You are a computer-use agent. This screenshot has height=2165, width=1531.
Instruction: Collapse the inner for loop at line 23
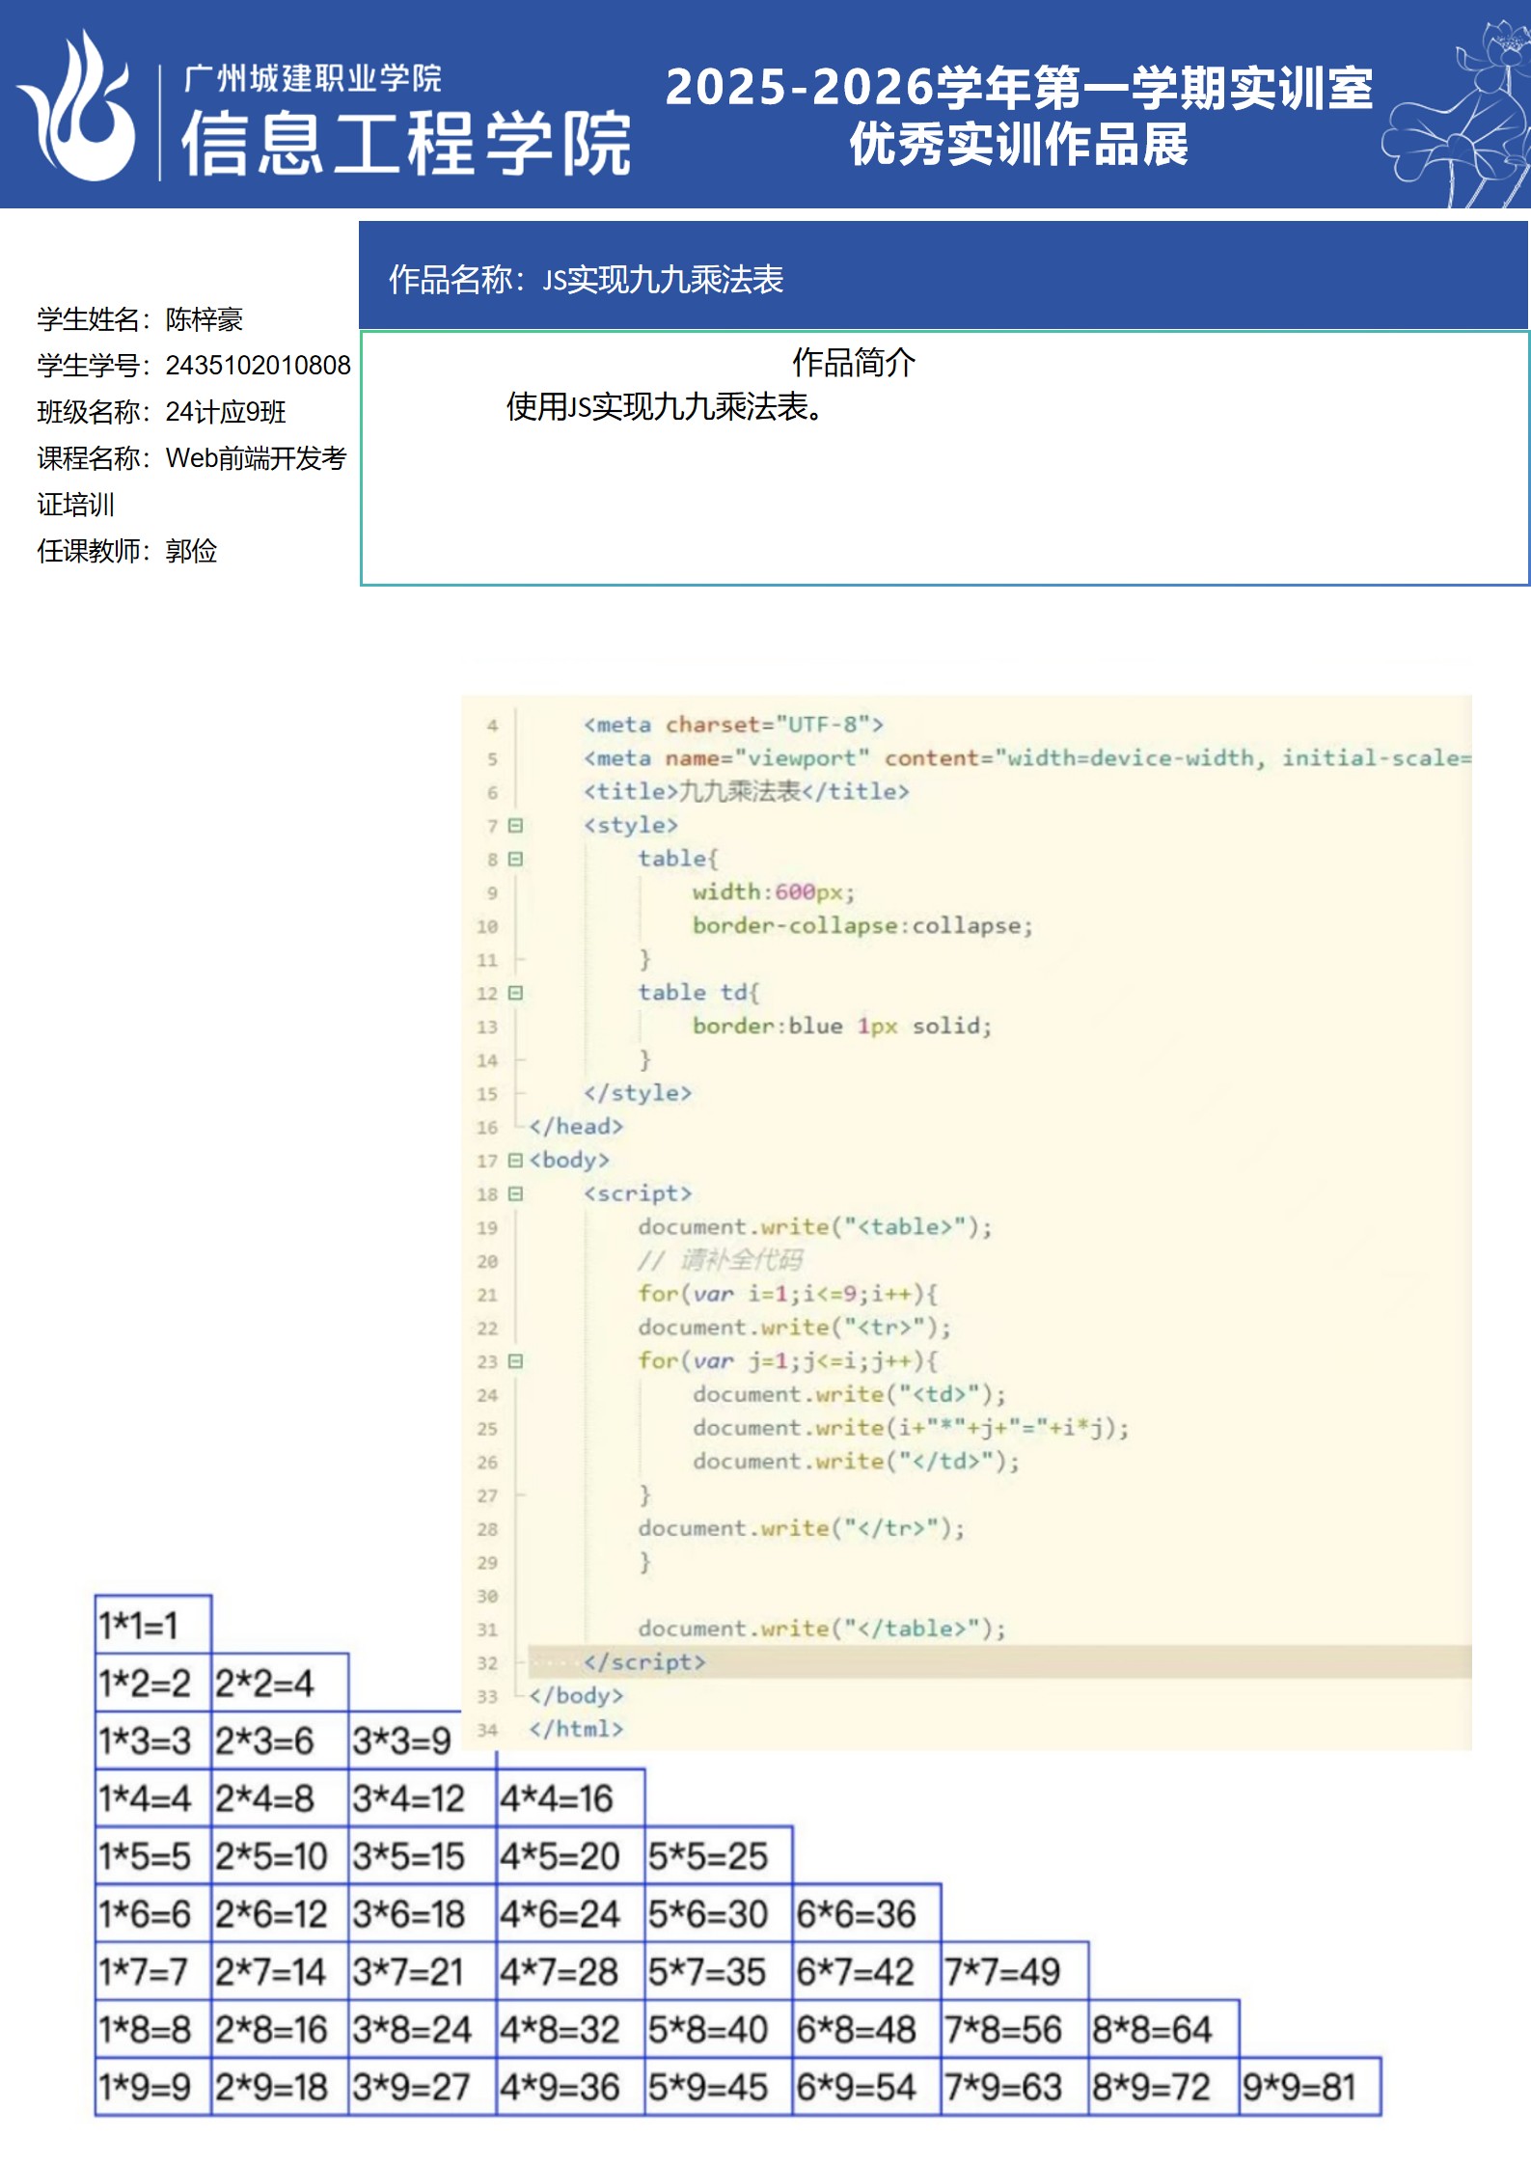515,1361
